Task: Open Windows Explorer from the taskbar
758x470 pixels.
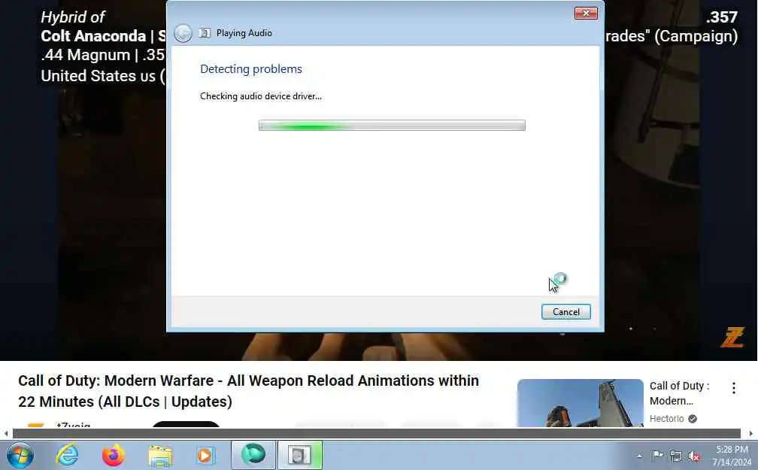Action: 160,456
